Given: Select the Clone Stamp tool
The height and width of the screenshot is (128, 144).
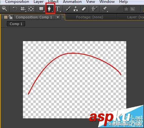Looking at the screenshot, I should coord(76,9).
